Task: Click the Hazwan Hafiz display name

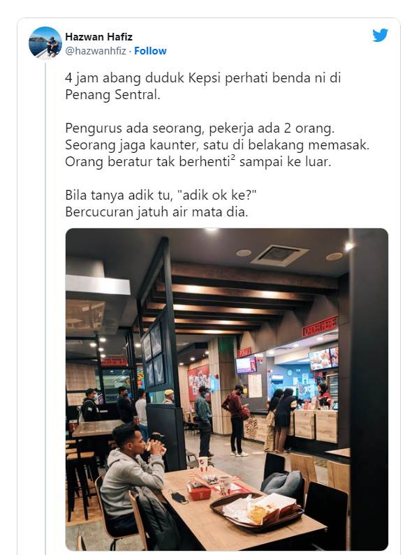Action: pos(98,37)
